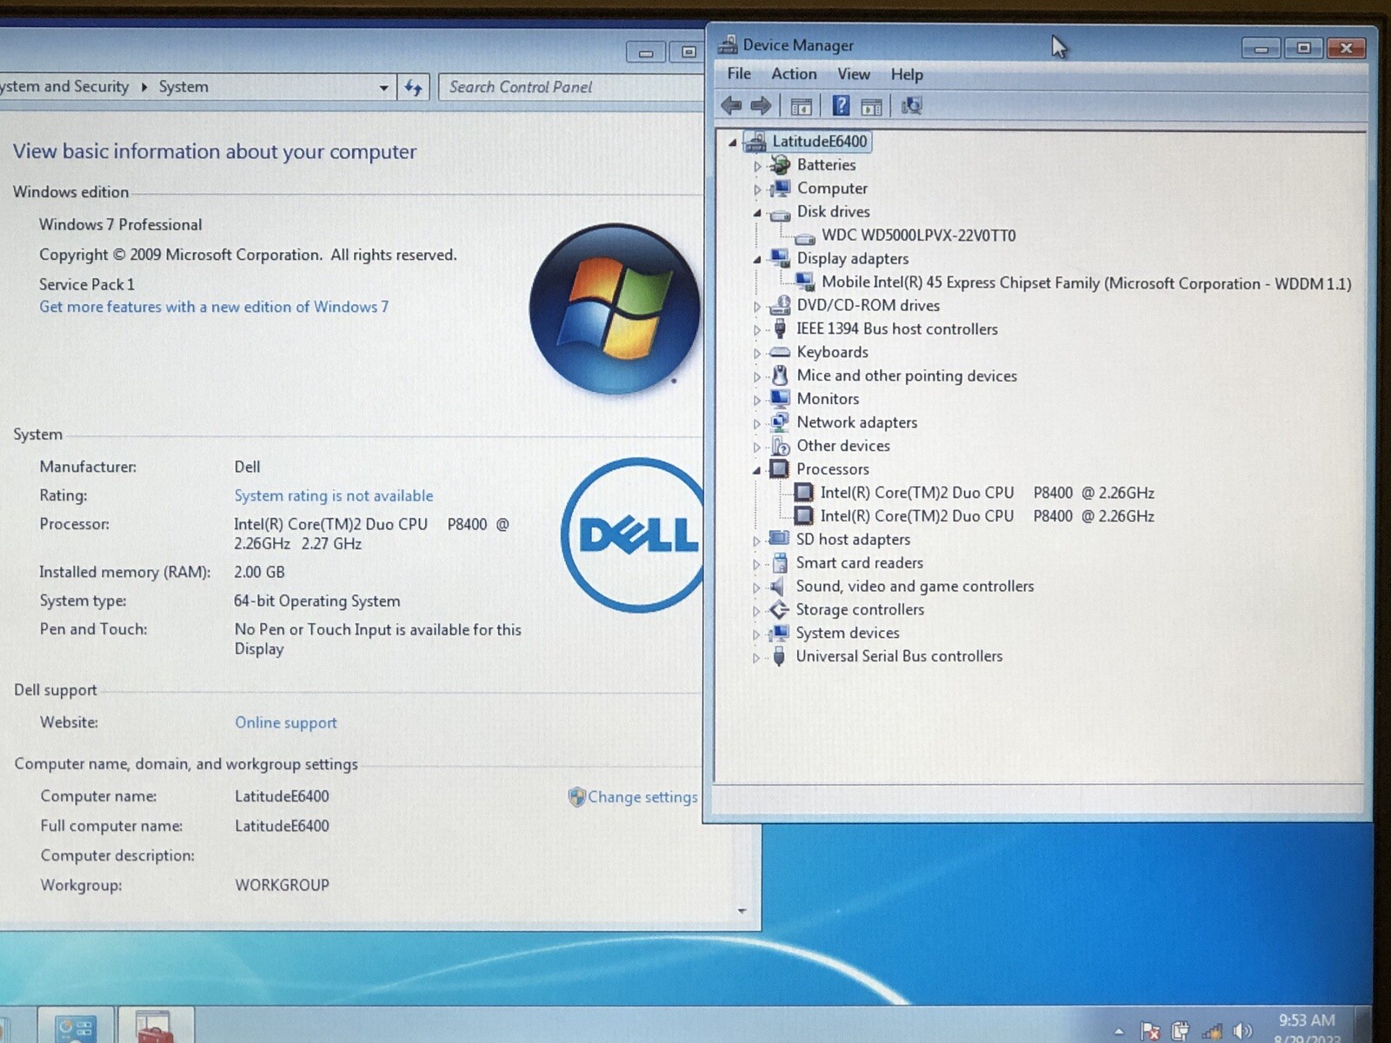Show hidden tray icons arrow
1391x1043 pixels.
(x=1119, y=1032)
